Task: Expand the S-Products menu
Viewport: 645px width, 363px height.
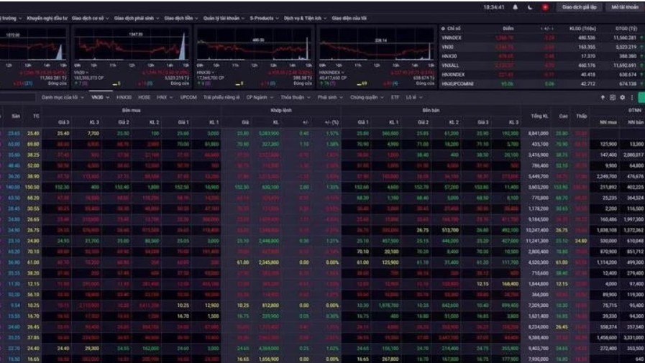Action: (x=264, y=18)
